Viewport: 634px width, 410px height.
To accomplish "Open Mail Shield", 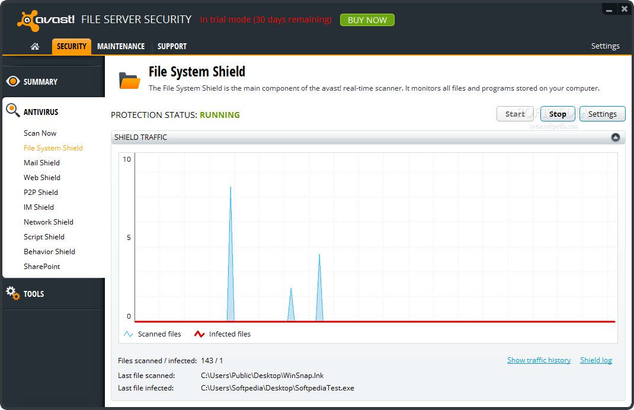I will tap(41, 162).
